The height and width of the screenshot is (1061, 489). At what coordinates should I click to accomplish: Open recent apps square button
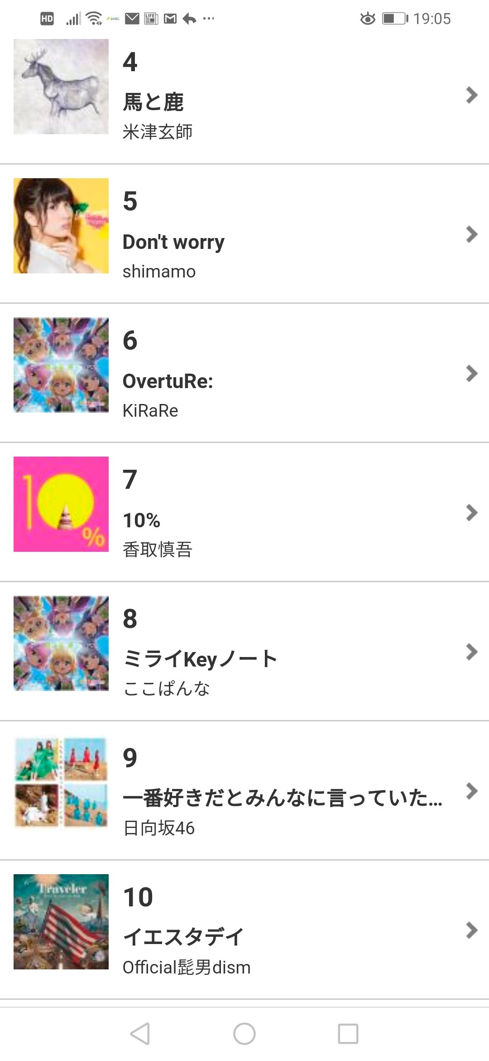(x=348, y=1034)
